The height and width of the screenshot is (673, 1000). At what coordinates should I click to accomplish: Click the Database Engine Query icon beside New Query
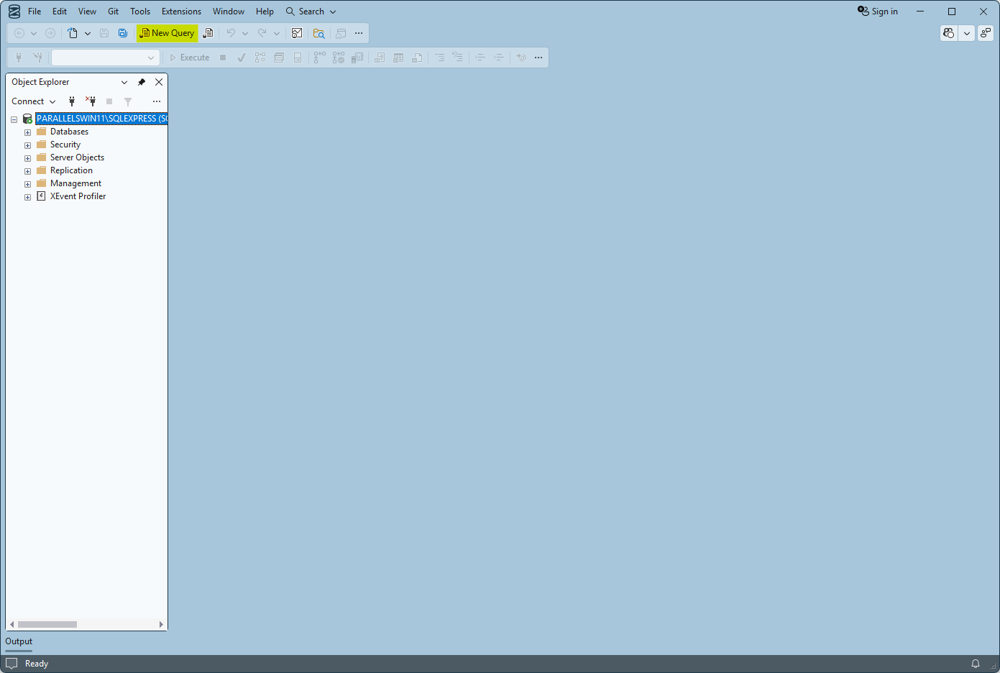coord(208,33)
